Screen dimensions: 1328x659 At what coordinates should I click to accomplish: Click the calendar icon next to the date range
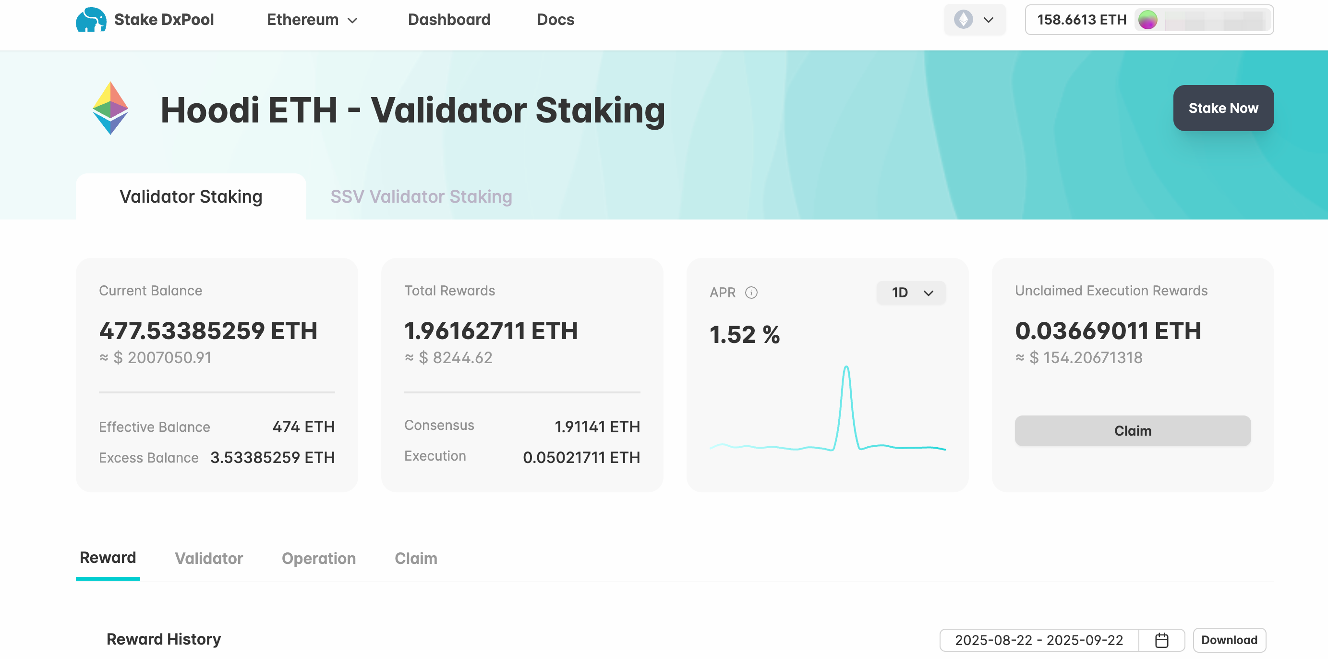(1162, 640)
